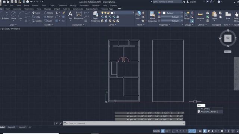Select AAD (DBCONNECT) autocomplete suggestion
Viewport: 239px width, 134px height.
click(x=210, y=112)
